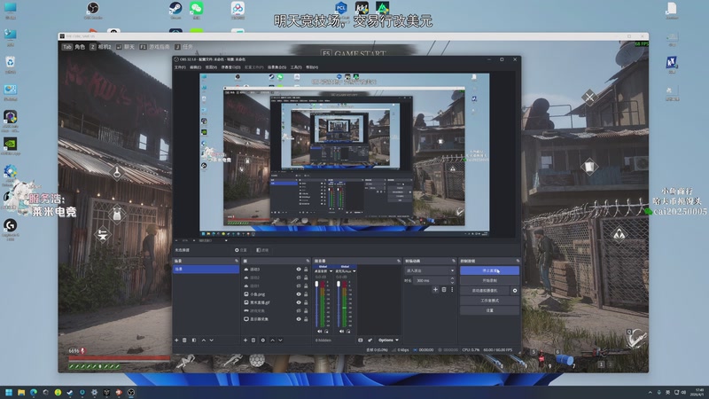Hide the 小鱼.png source
Viewport: 709px width, 399px height.
tap(299, 294)
